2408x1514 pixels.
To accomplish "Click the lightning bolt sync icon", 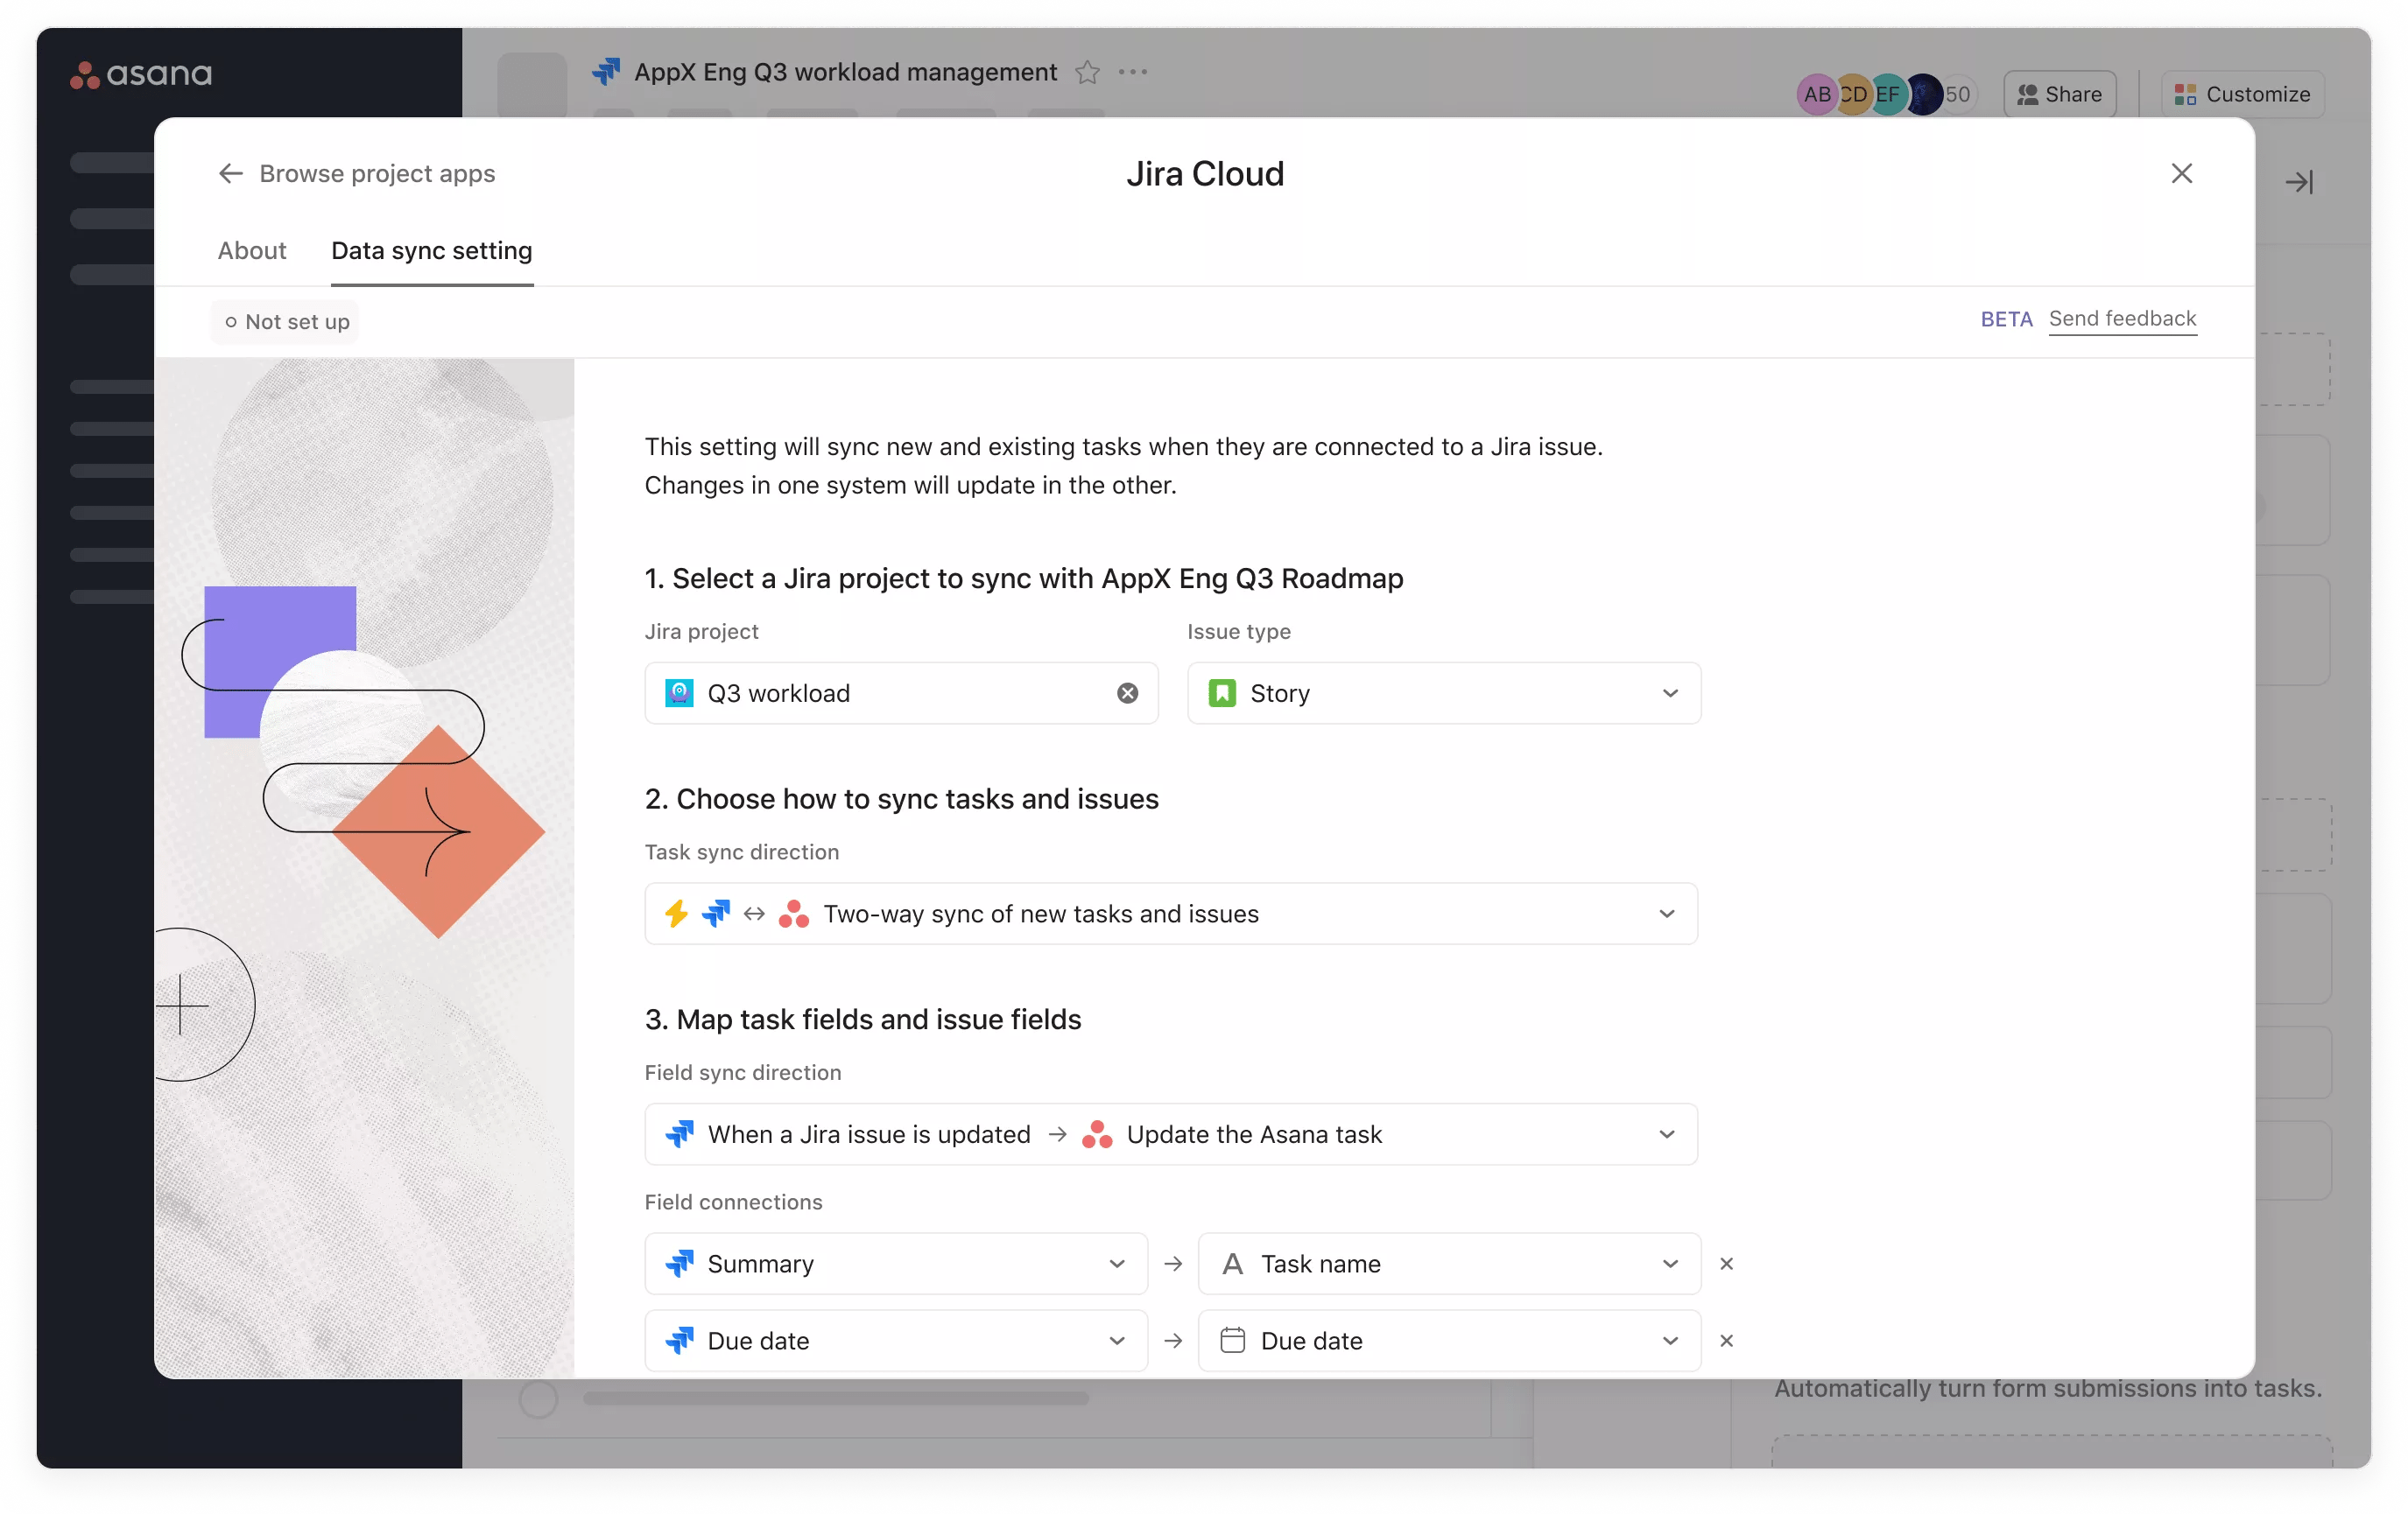I will [x=677, y=914].
